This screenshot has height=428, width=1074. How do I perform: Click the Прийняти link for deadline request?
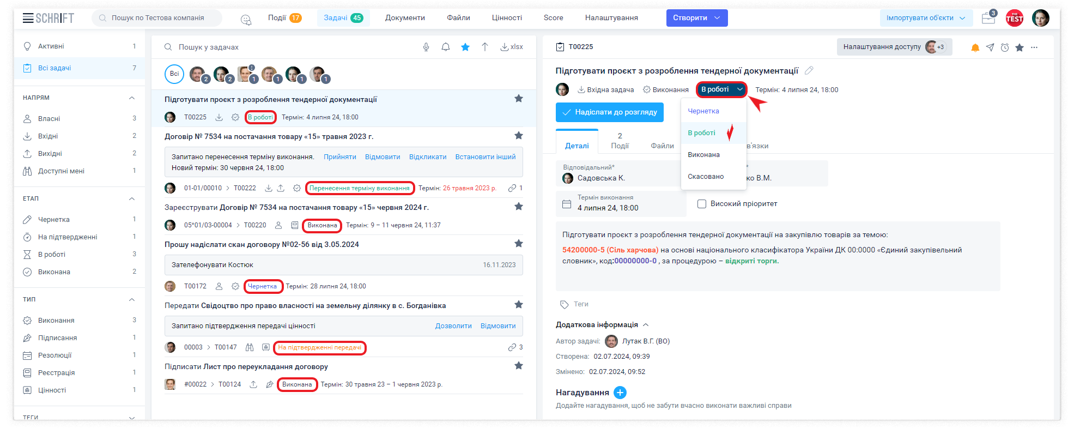tap(339, 157)
